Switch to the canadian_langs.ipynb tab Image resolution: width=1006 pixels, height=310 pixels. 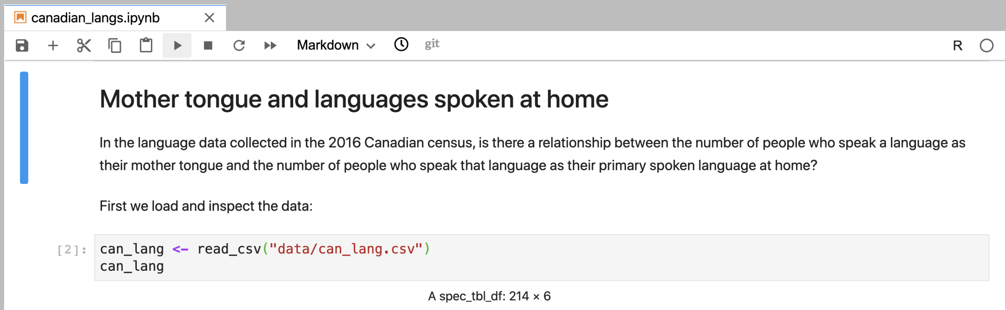[95, 18]
